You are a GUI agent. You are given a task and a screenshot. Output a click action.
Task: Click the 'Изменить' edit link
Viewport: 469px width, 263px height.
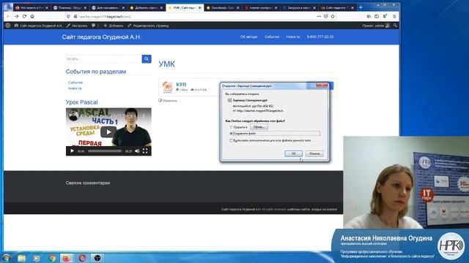[x=168, y=101]
